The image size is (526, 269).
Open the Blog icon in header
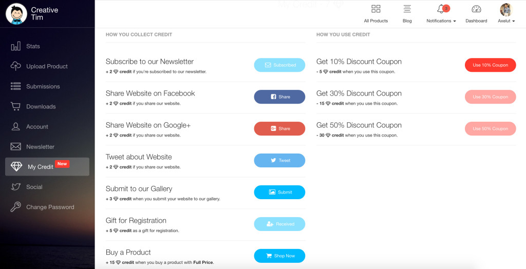pyautogui.click(x=407, y=9)
